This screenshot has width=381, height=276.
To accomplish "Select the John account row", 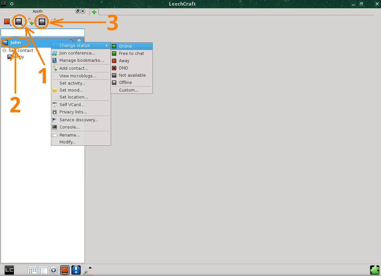I will tap(43, 43).
